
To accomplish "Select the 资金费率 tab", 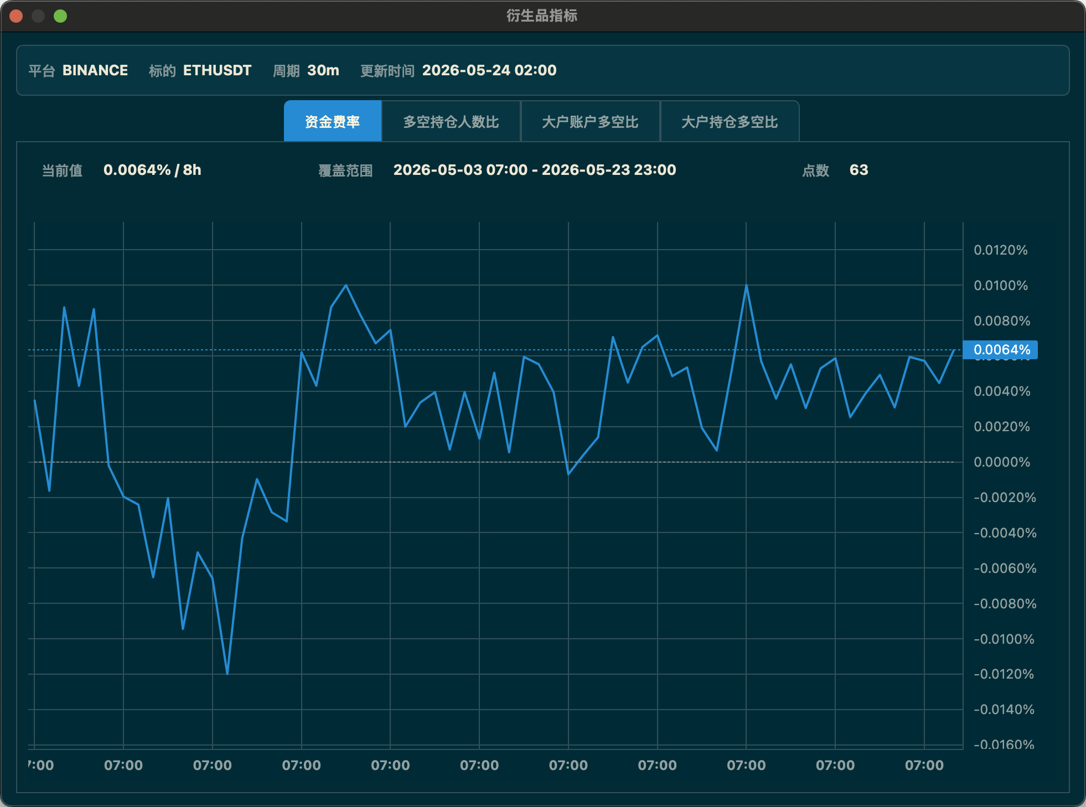I will [x=333, y=121].
